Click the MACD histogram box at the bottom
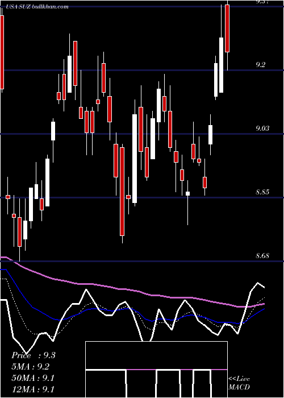The width and height of the screenshot is (284, 398). click(x=156, y=370)
